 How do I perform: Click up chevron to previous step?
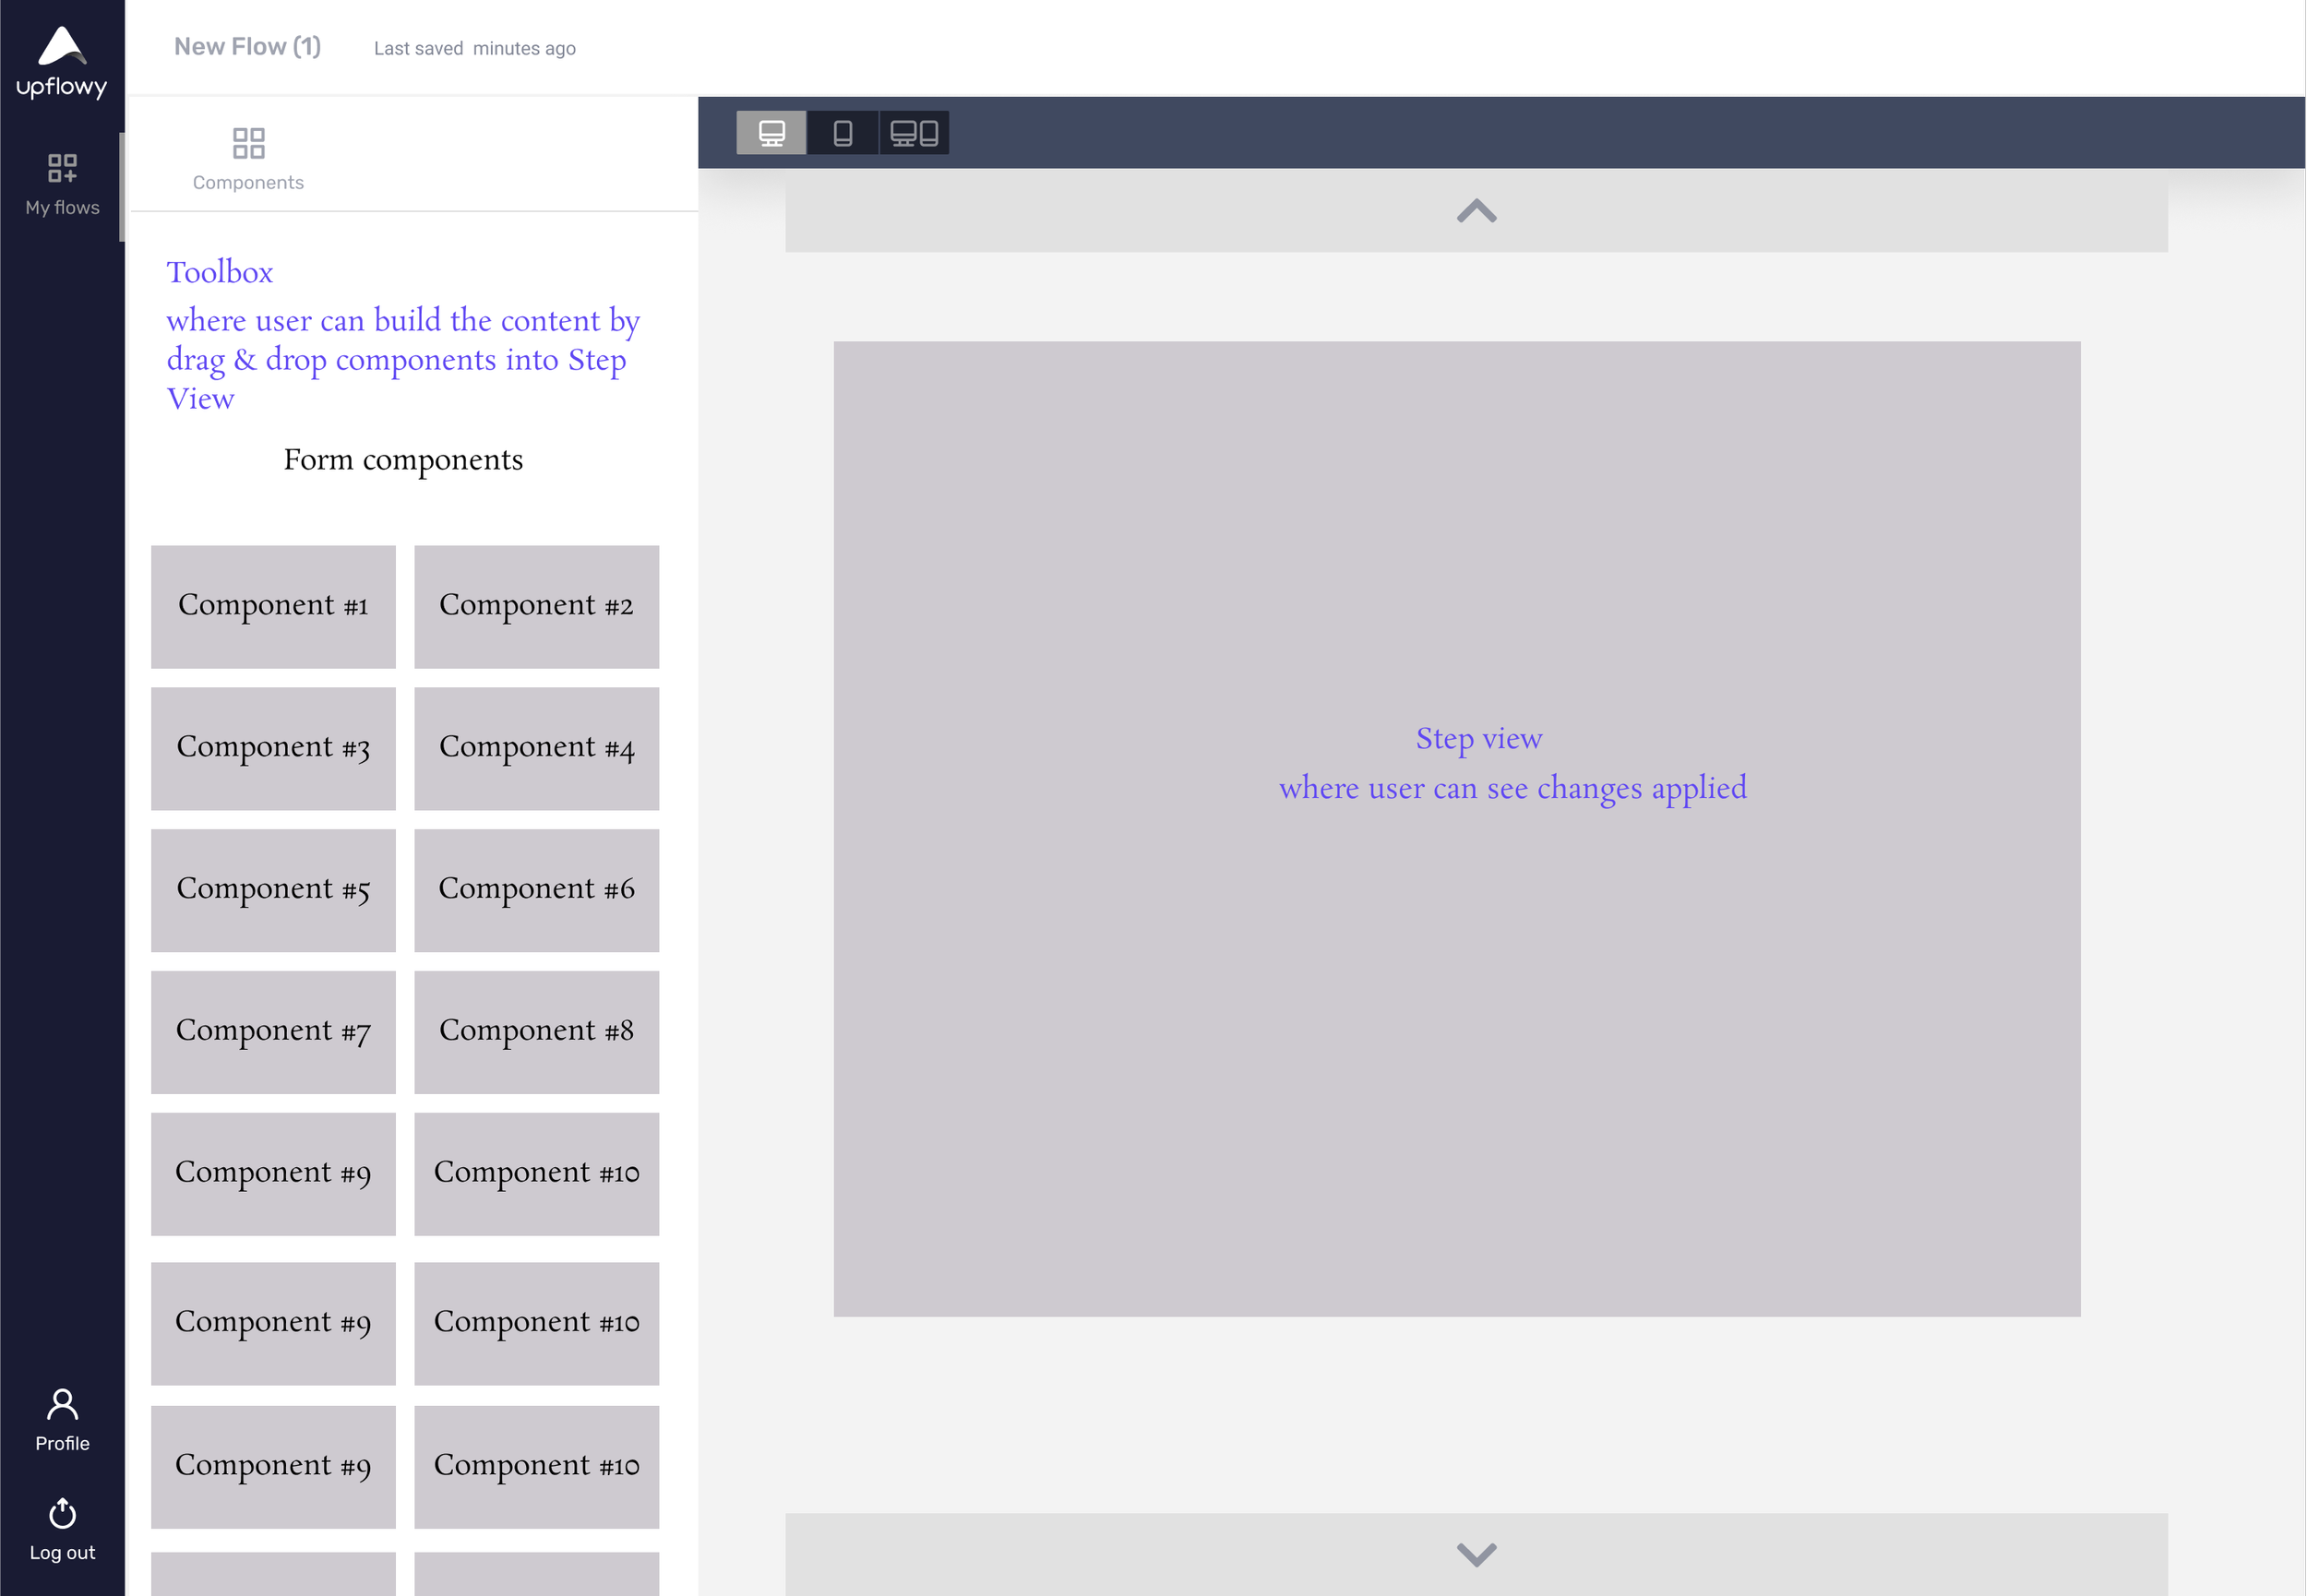point(1476,211)
